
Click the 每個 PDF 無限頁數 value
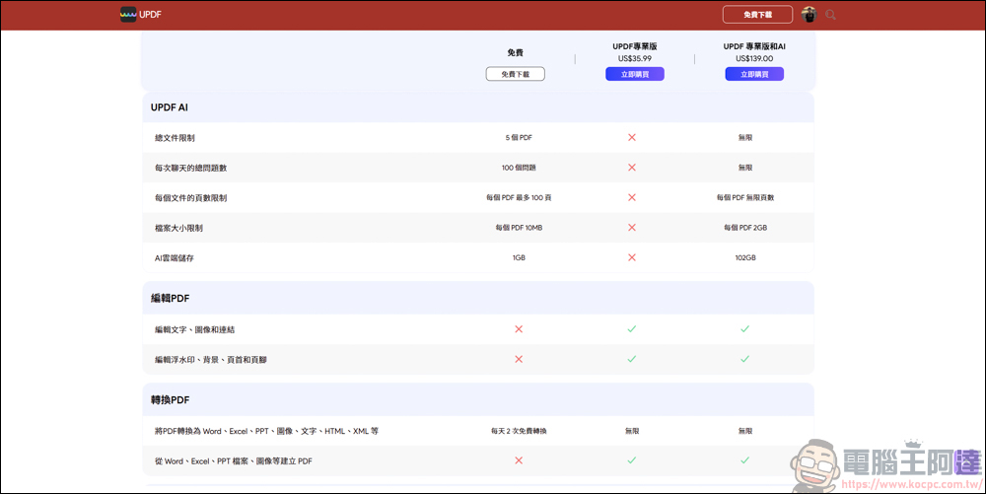click(745, 197)
